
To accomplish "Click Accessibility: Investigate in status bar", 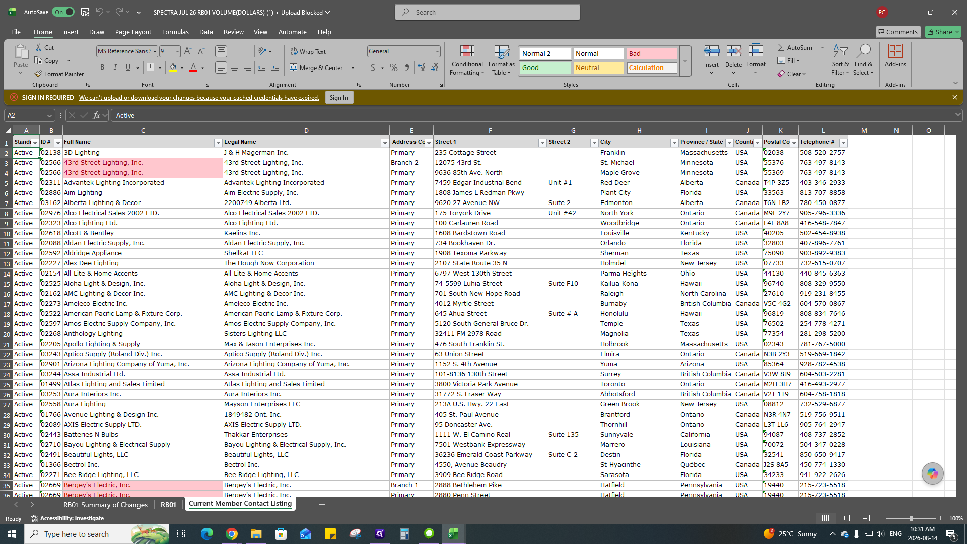I will coord(67,518).
